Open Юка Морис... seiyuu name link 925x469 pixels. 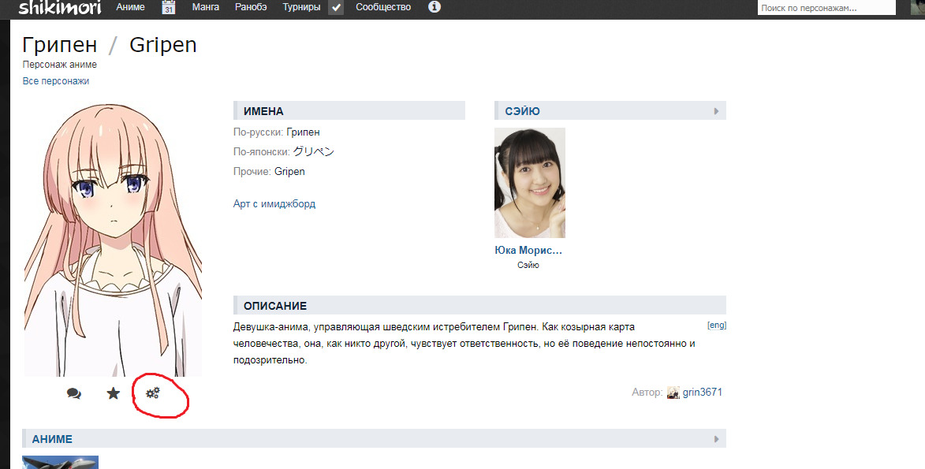click(x=528, y=251)
